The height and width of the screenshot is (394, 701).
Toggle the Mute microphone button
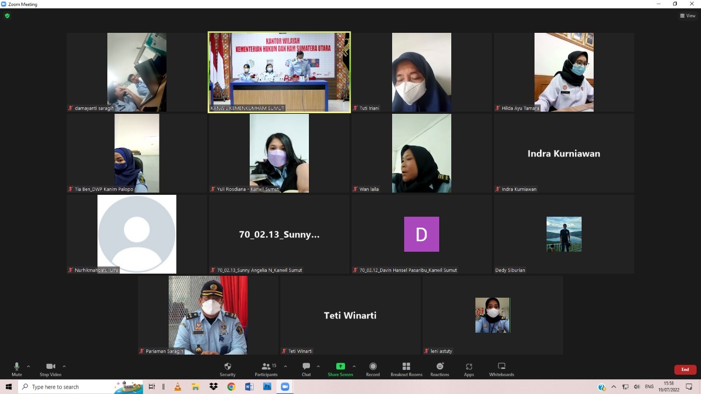point(16,367)
